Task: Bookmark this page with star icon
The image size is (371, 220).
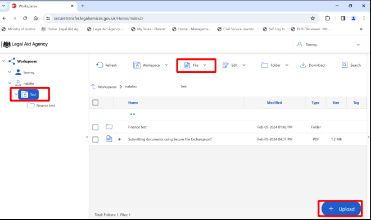Action: (313, 18)
